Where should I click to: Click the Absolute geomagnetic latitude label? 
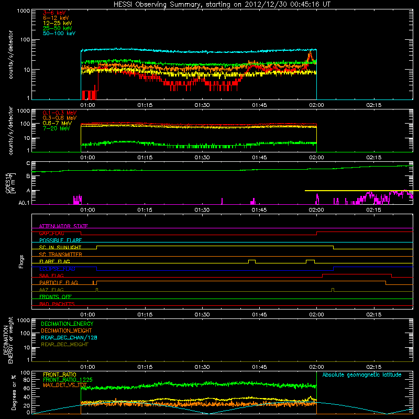pos(362,374)
